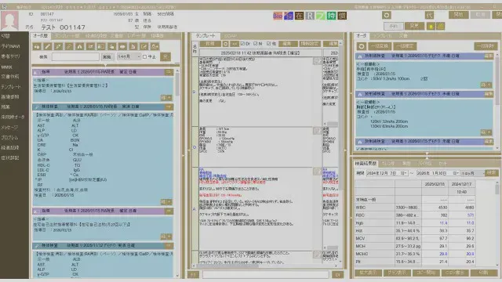Open the SOAP tab in center panel

point(230,36)
